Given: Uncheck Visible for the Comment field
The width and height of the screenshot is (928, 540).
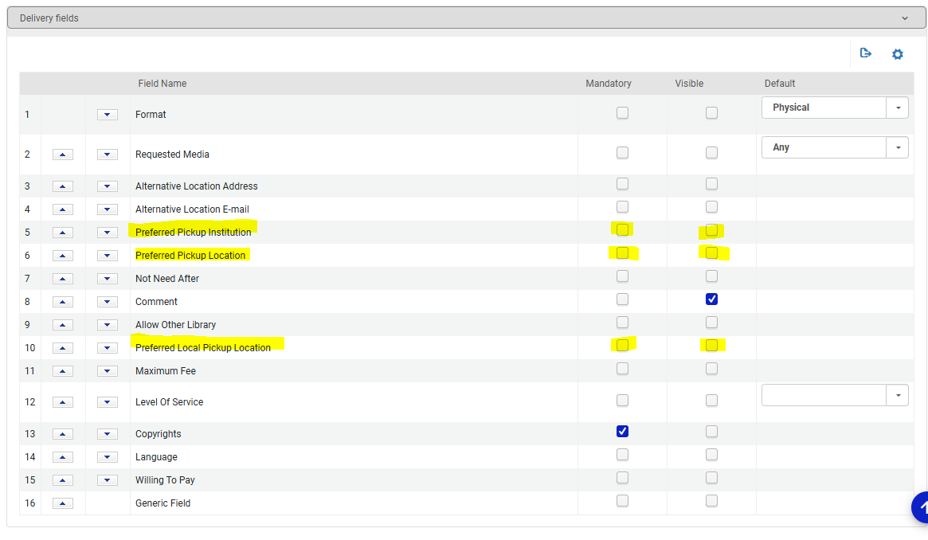Looking at the screenshot, I should click(711, 299).
